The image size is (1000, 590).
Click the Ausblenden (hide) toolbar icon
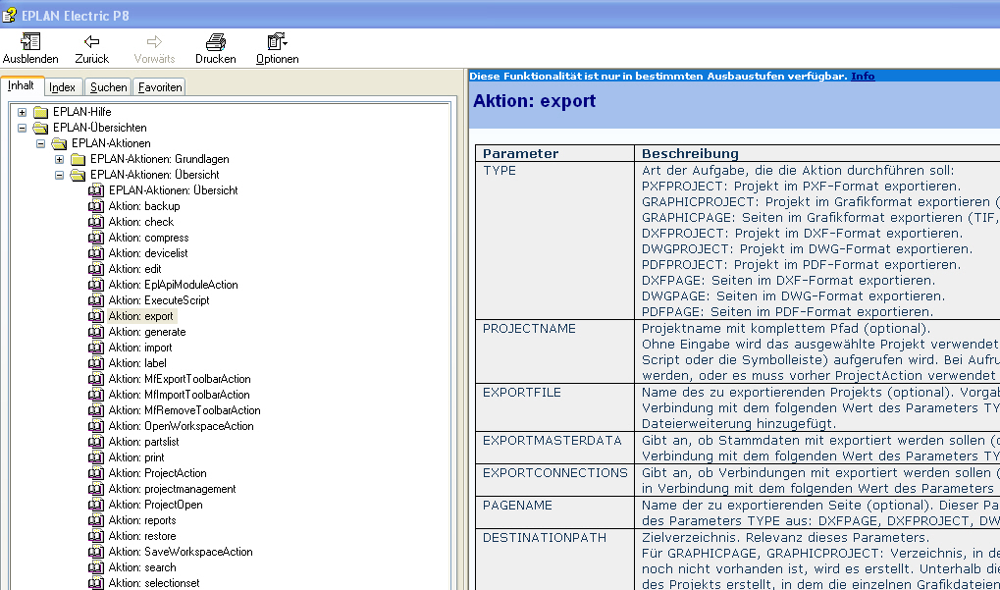click(30, 42)
